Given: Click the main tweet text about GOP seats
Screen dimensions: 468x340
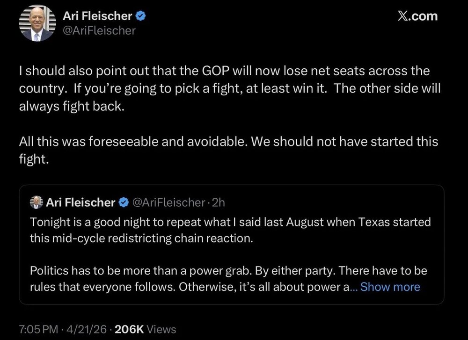Looking at the screenshot, I should coord(230,88).
